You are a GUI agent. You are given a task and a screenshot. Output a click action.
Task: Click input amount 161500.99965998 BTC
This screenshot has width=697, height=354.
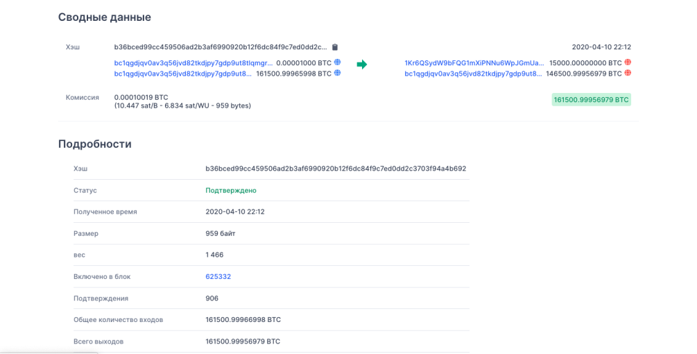(294, 74)
